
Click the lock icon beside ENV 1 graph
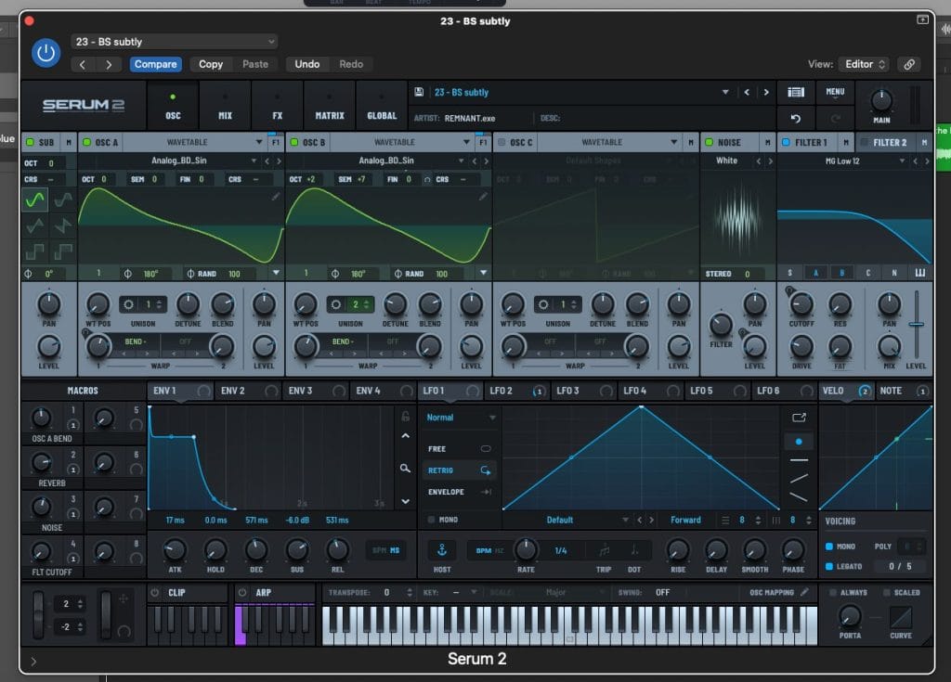405,417
